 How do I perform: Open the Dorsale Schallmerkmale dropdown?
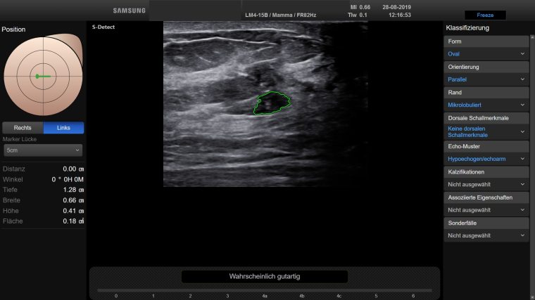click(486, 131)
